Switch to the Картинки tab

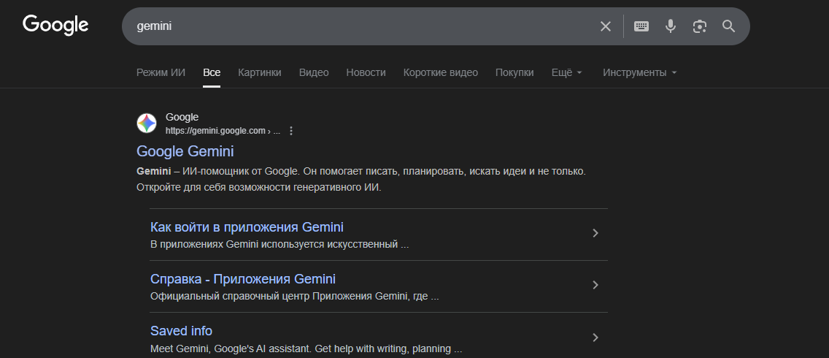[259, 72]
